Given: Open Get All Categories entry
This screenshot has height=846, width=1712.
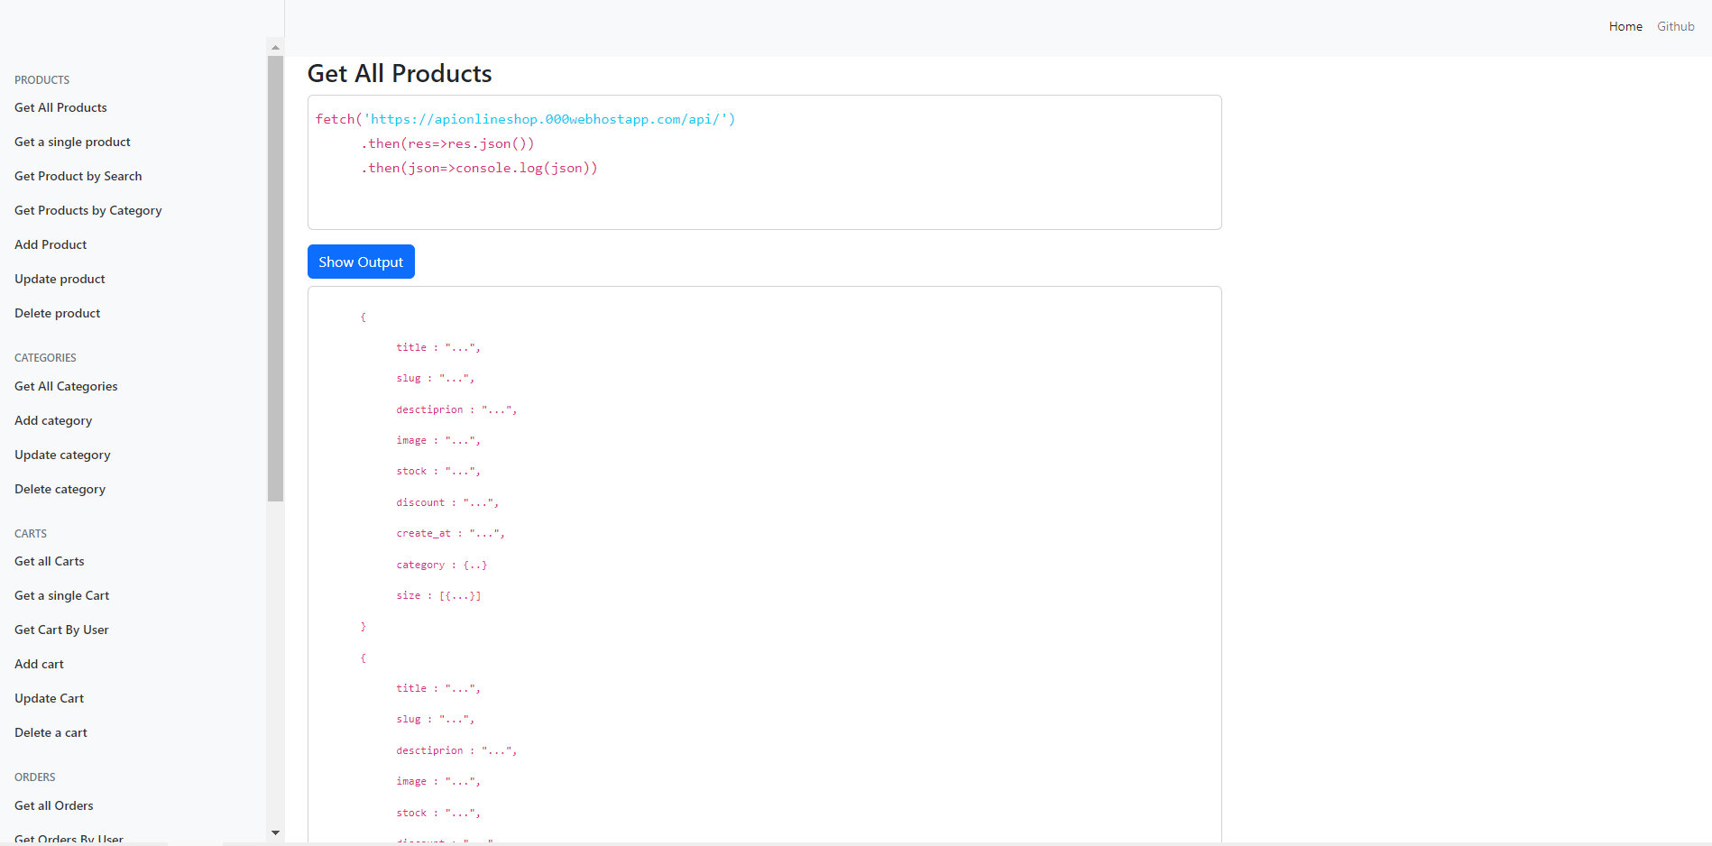Looking at the screenshot, I should [x=66, y=386].
